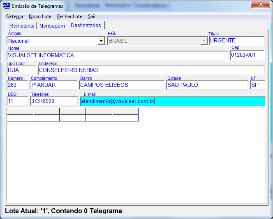Click the Tipo Logr. field with RUA

21,70
